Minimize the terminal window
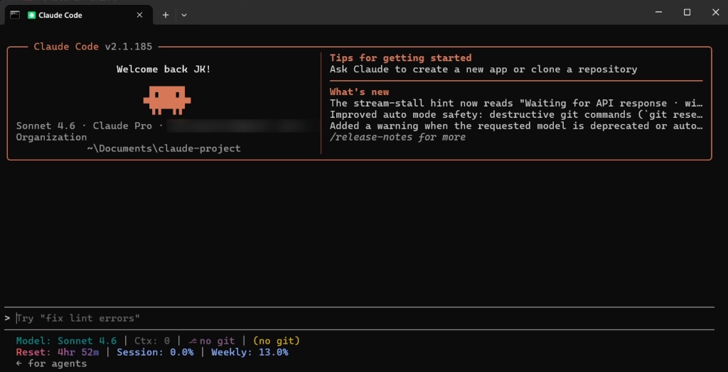The width and height of the screenshot is (728, 372). 658,13
